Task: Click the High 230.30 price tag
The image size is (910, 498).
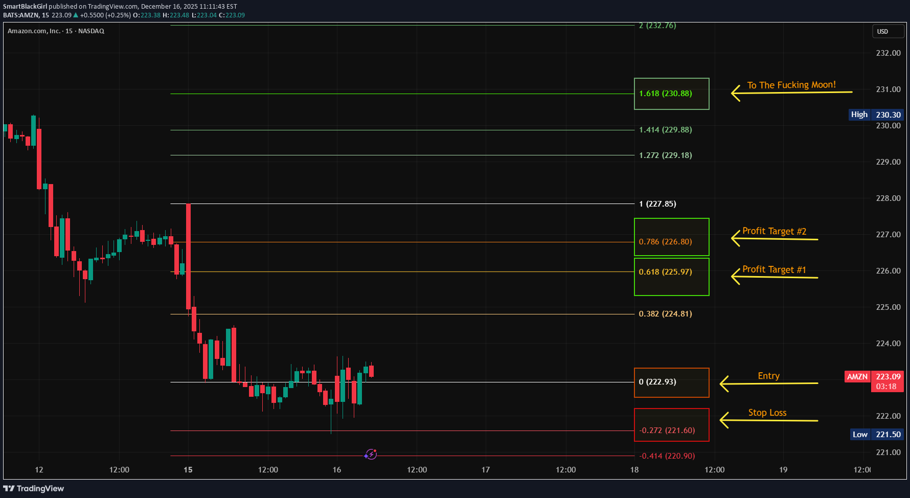Action: pos(875,115)
